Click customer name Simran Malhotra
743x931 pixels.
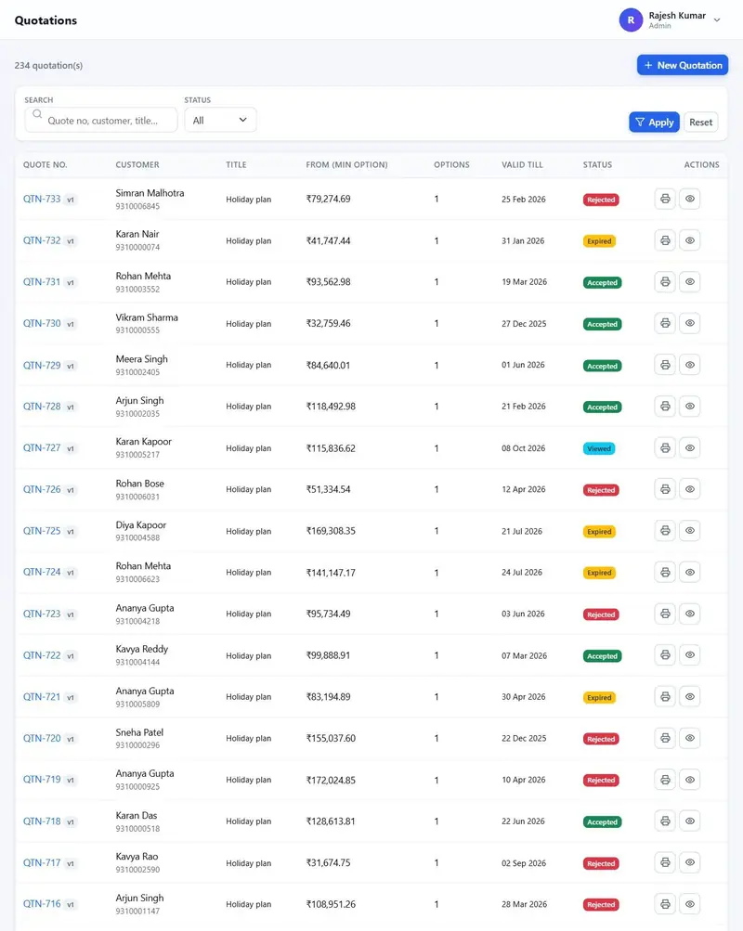point(150,193)
